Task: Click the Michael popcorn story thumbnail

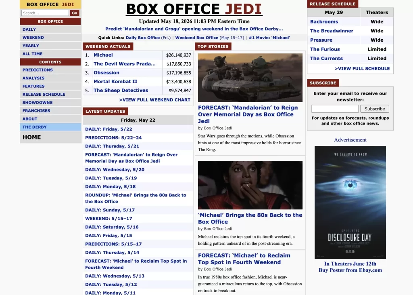Action: [250, 185]
